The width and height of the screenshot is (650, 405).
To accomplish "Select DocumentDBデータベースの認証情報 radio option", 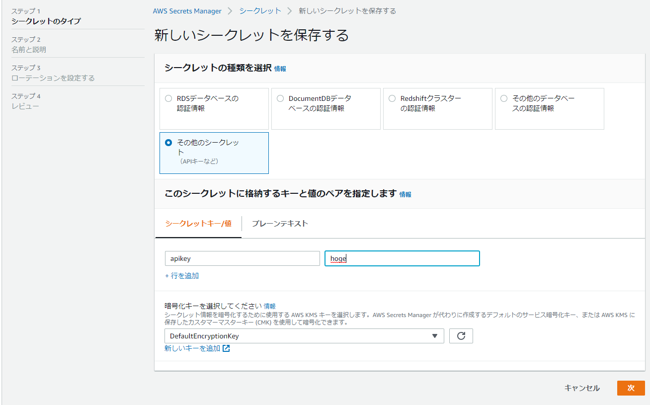I will tap(280, 98).
